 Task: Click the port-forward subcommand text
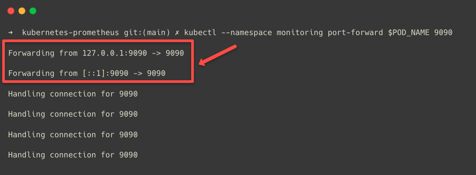click(x=355, y=33)
